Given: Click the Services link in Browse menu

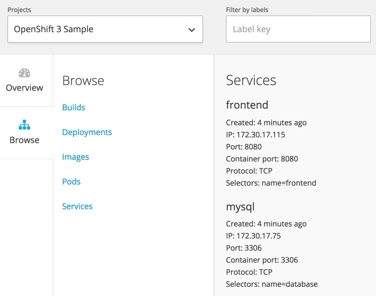Looking at the screenshot, I should [x=77, y=206].
